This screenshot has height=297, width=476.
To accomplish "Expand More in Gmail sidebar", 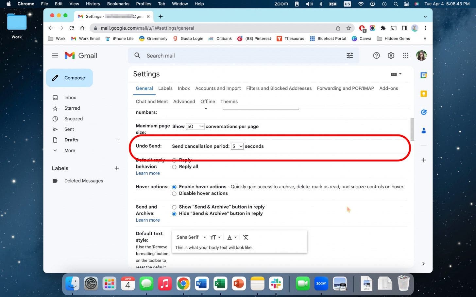I will pyautogui.click(x=70, y=150).
